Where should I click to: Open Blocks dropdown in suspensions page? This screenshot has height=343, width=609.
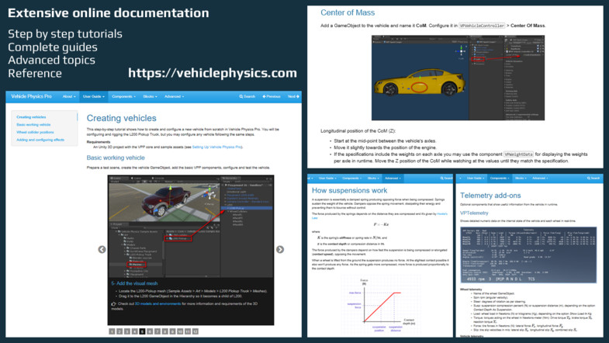[x=373, y=178]
